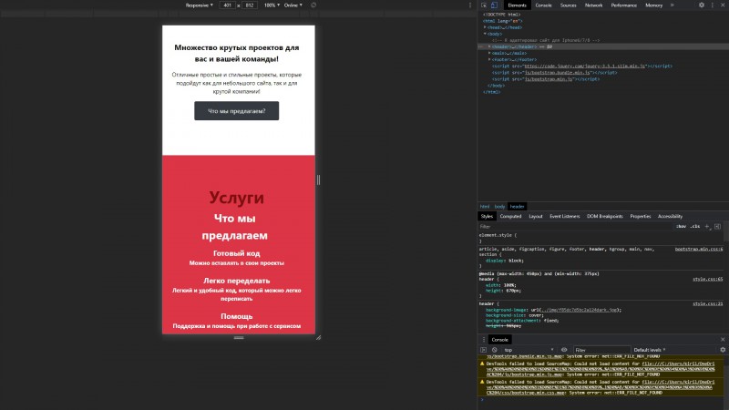The height and width of the screenshot is (410, 729).
Task: Select the header breadcrumb
Action: point(517,207)
